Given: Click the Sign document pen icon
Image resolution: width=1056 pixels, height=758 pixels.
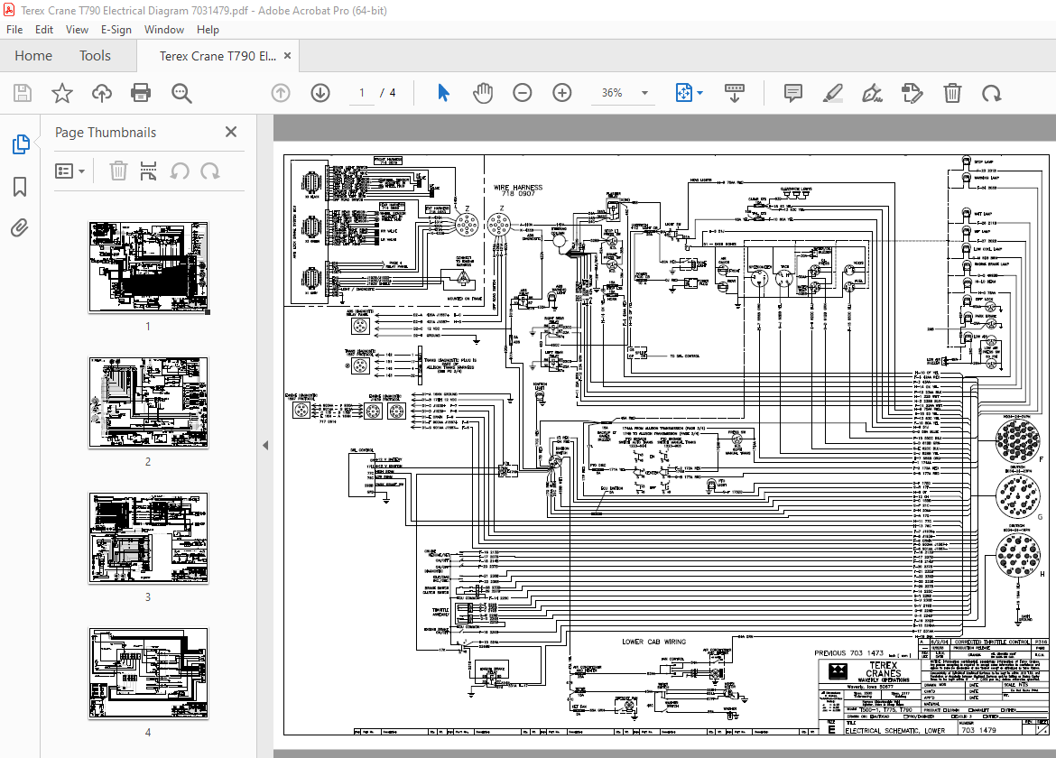Looking at the screenshot, I should click(x=872, y=93).
